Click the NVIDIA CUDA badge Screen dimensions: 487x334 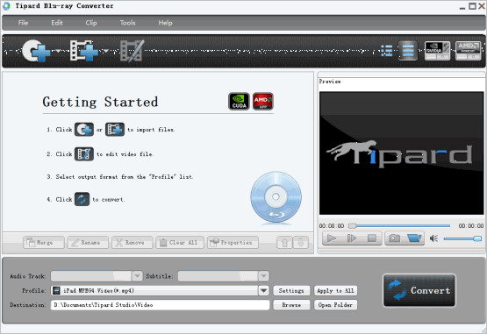[239, 101]
